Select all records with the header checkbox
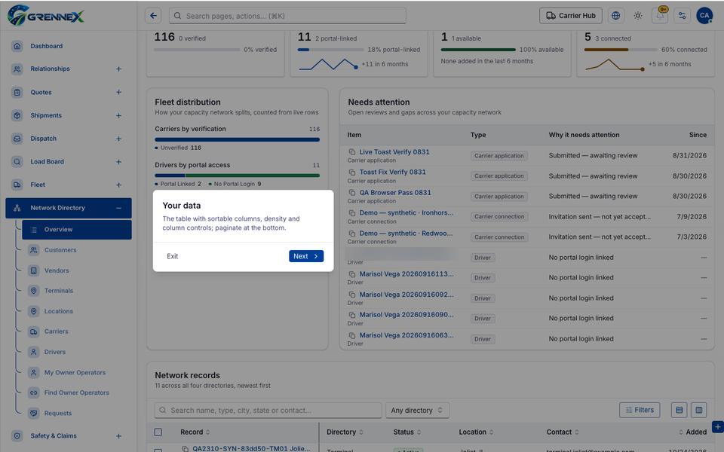 point(158,432)
